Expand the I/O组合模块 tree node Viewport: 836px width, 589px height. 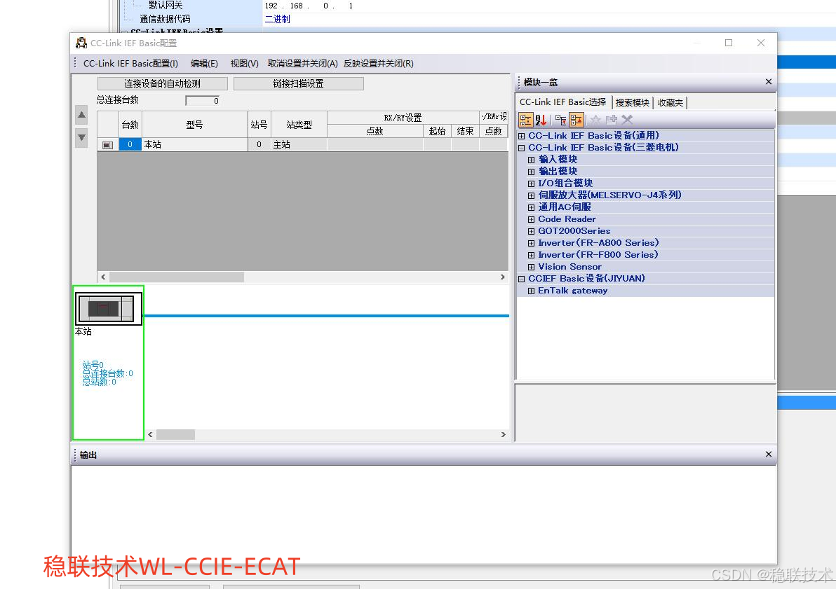[531, 183]
